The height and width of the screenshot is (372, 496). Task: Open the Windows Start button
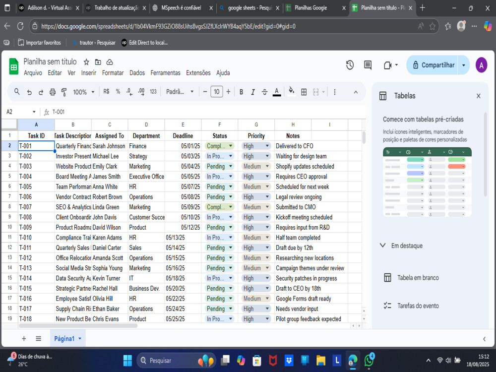point(127,360)
